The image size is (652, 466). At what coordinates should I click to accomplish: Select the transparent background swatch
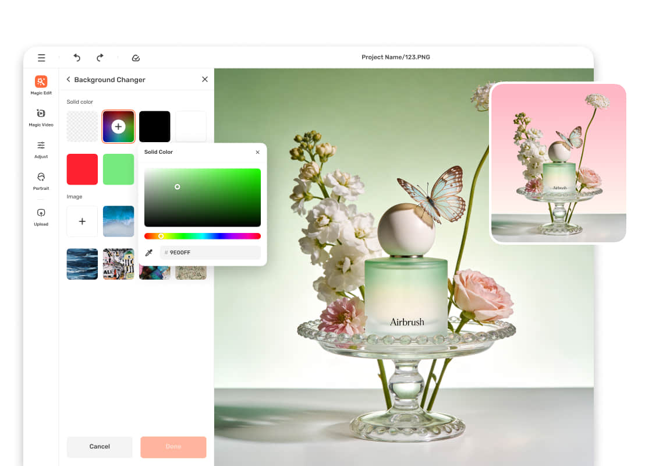[82, 126]
